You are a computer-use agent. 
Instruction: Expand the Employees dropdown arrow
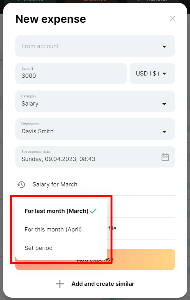[x=164, y=132]
